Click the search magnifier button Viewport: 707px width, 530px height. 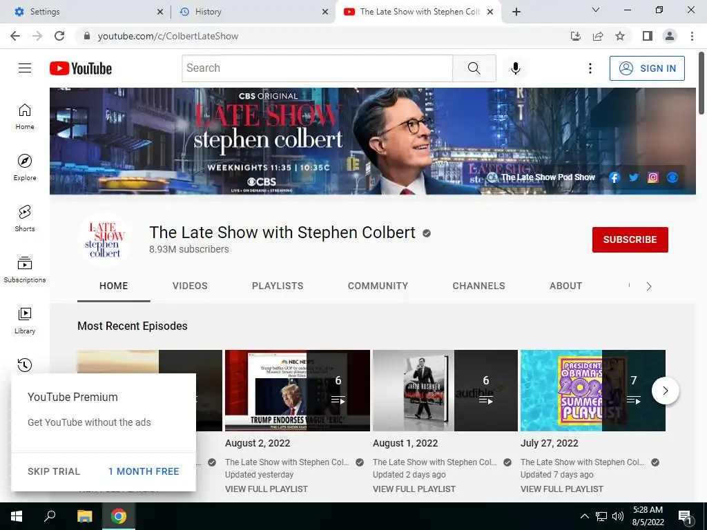474,68
